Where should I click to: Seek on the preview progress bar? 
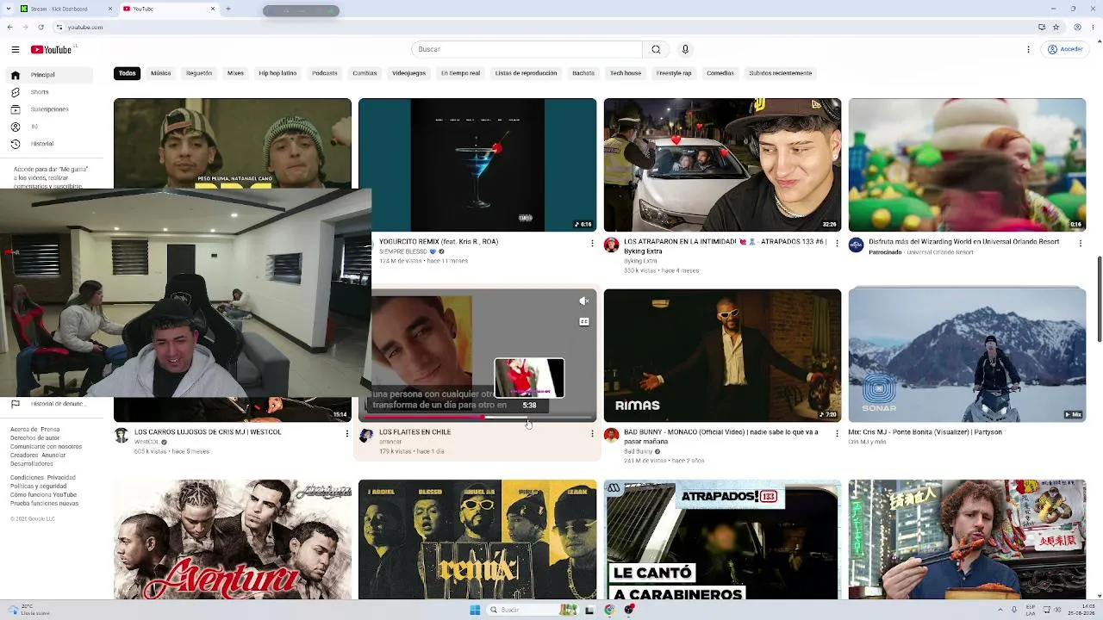[479, 417]
